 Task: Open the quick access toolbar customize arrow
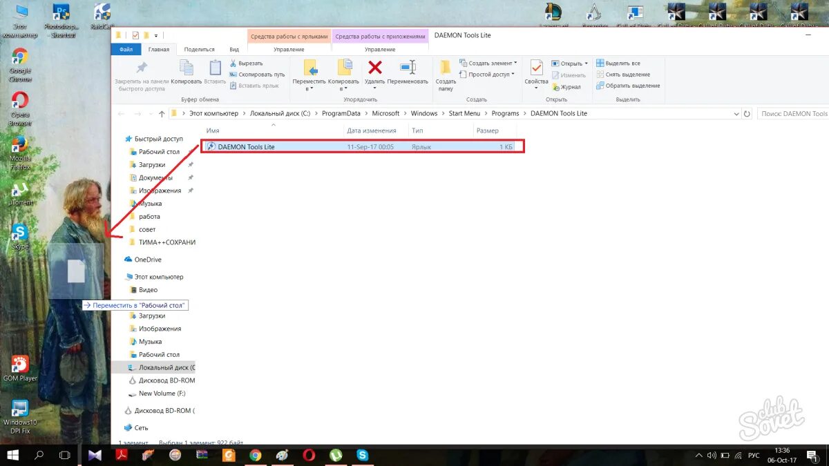tap(156, 35)
